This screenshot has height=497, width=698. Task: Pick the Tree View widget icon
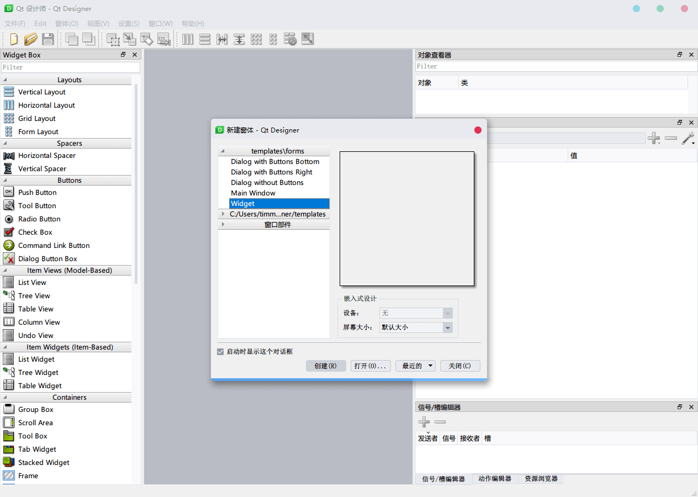[x=9, y=295]
